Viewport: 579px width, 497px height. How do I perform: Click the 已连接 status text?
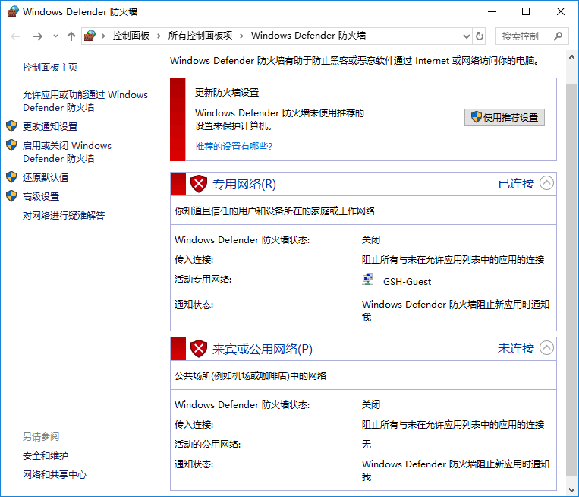[x=516, y=183]
